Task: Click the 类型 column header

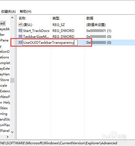Action: [x=56, y=18]
